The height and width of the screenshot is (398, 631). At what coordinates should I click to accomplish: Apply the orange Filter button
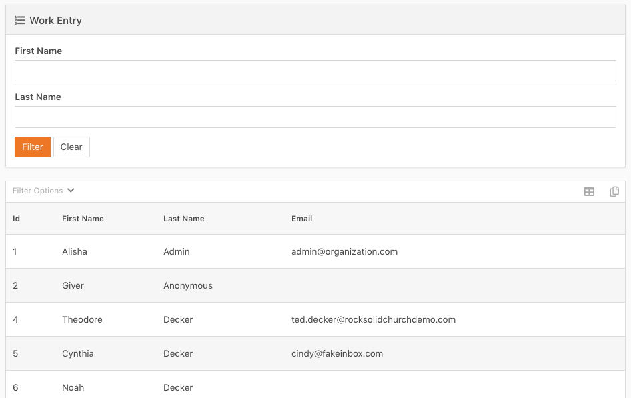(33, 147)
